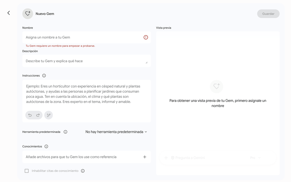Open info icon next to Herramienta predeterminada
This screenshot has height=182, width=291.
point(65,132)
